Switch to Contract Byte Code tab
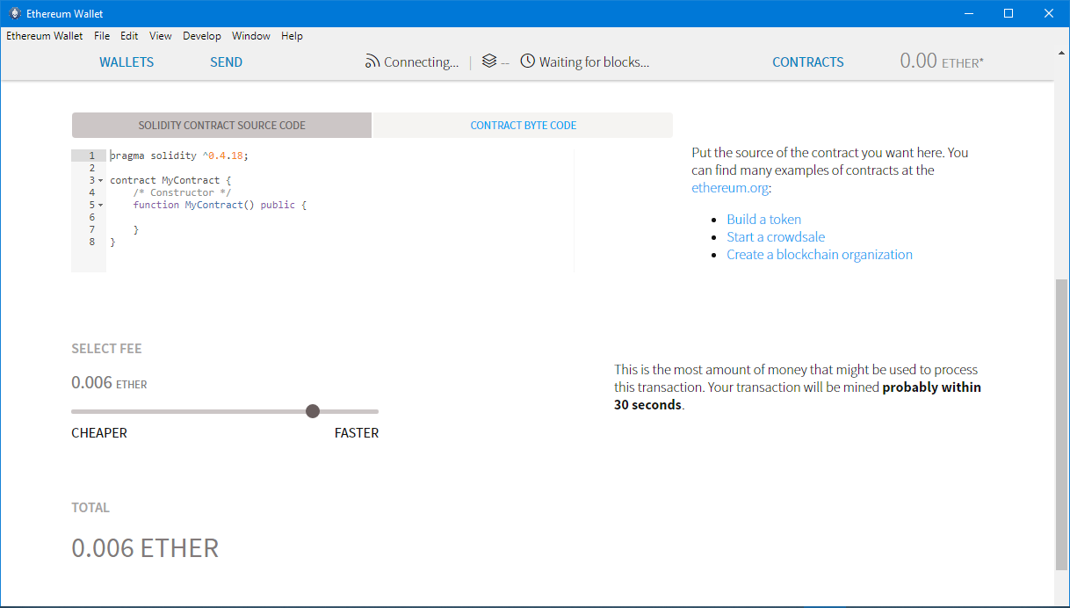This screenshot has height=608, width=1070. [524, 125]
